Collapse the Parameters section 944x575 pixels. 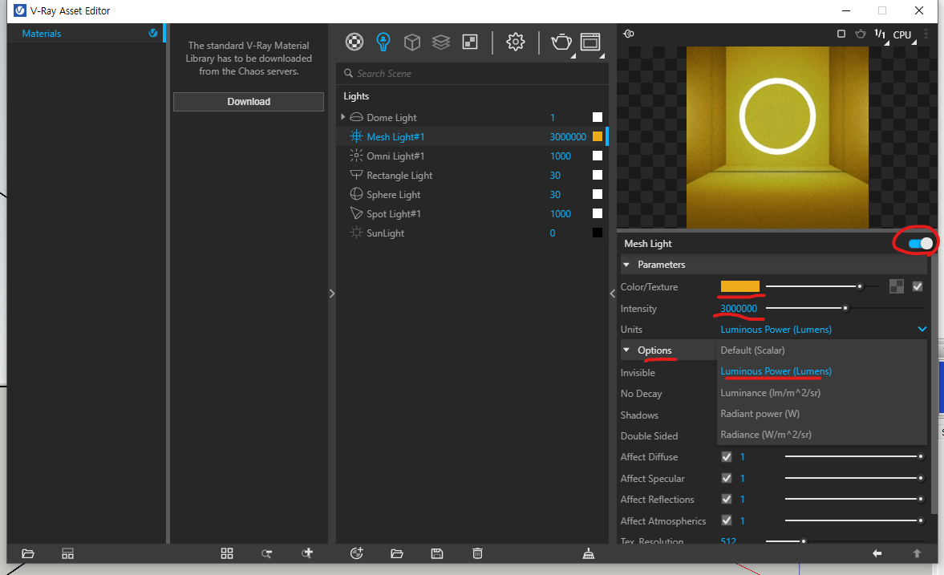pos(626,265)
